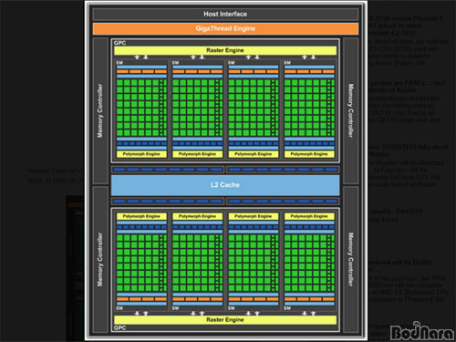This screenshot has height=342, width=456.
Task: Click the Host Interface bar
Action: (x=225, y=14)
